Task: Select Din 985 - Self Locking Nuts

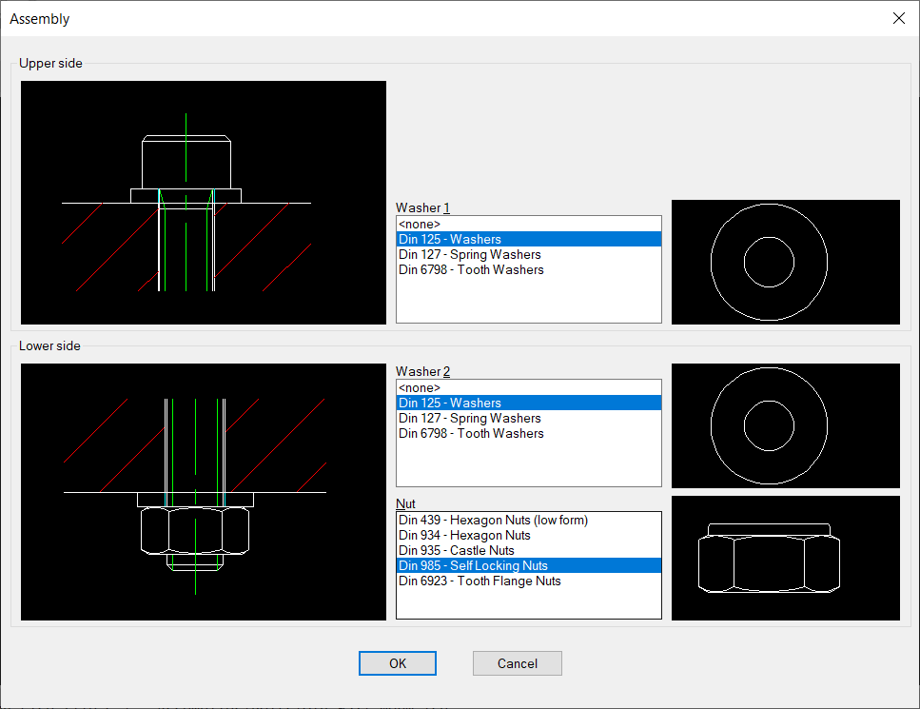Action: pyautogui.click(x=529, y=566)
